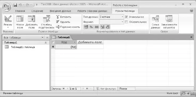Select the Режим таблицы ribbon tab

coord(125,11)
